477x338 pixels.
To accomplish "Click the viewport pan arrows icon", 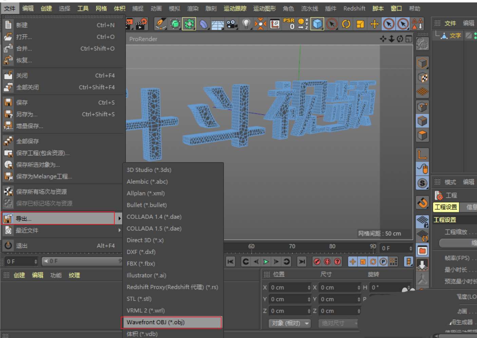I will click(x=383, y=39).
